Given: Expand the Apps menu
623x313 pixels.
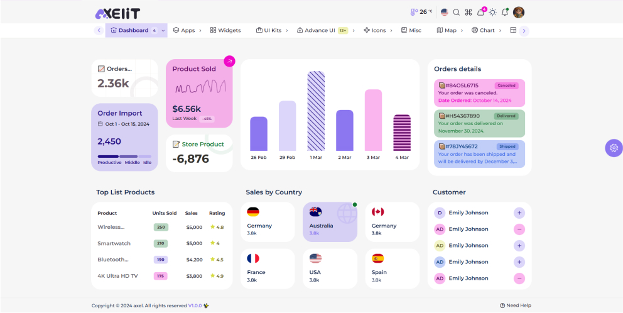Looking at the screenshot, I should pyautogui.click(x=184, y=30).
